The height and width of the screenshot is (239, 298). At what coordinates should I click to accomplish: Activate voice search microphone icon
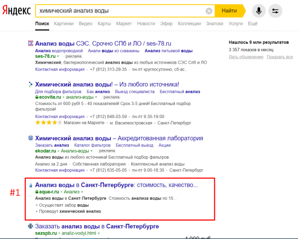(x=259, y=11)
